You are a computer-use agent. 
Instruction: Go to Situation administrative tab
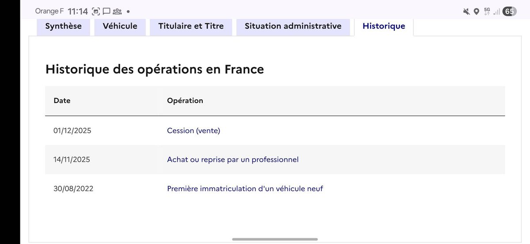click(x=293, y=26)
